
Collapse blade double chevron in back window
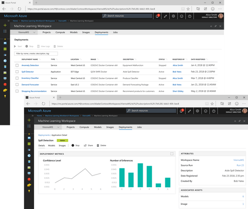[211, 26]
